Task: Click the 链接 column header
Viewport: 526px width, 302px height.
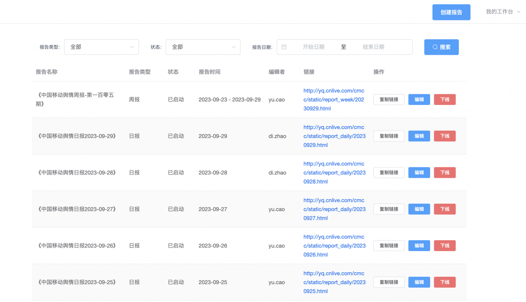Action: click(309, 72)
